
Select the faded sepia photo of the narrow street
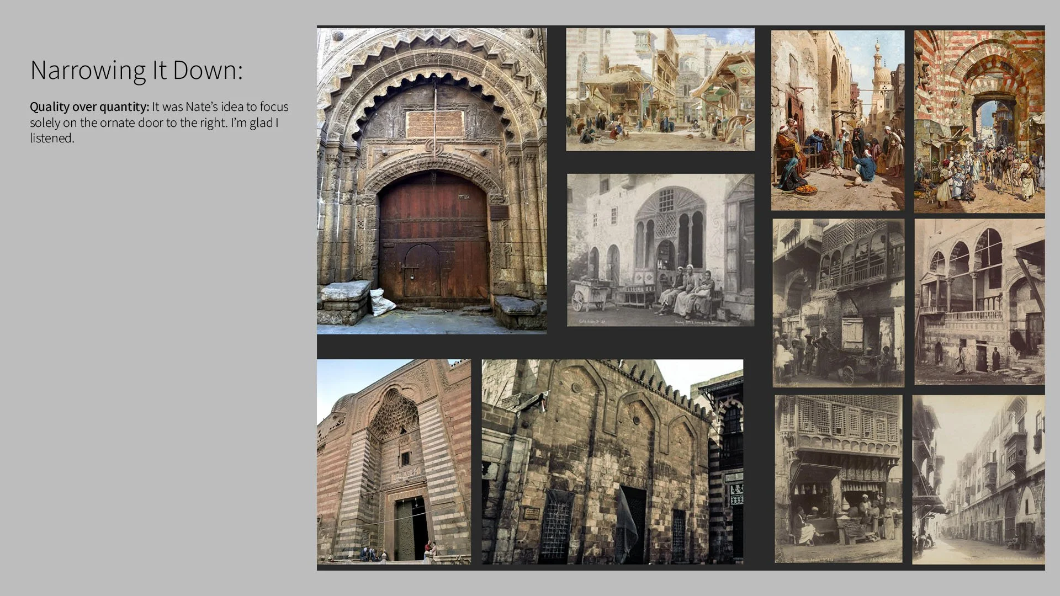978,480
